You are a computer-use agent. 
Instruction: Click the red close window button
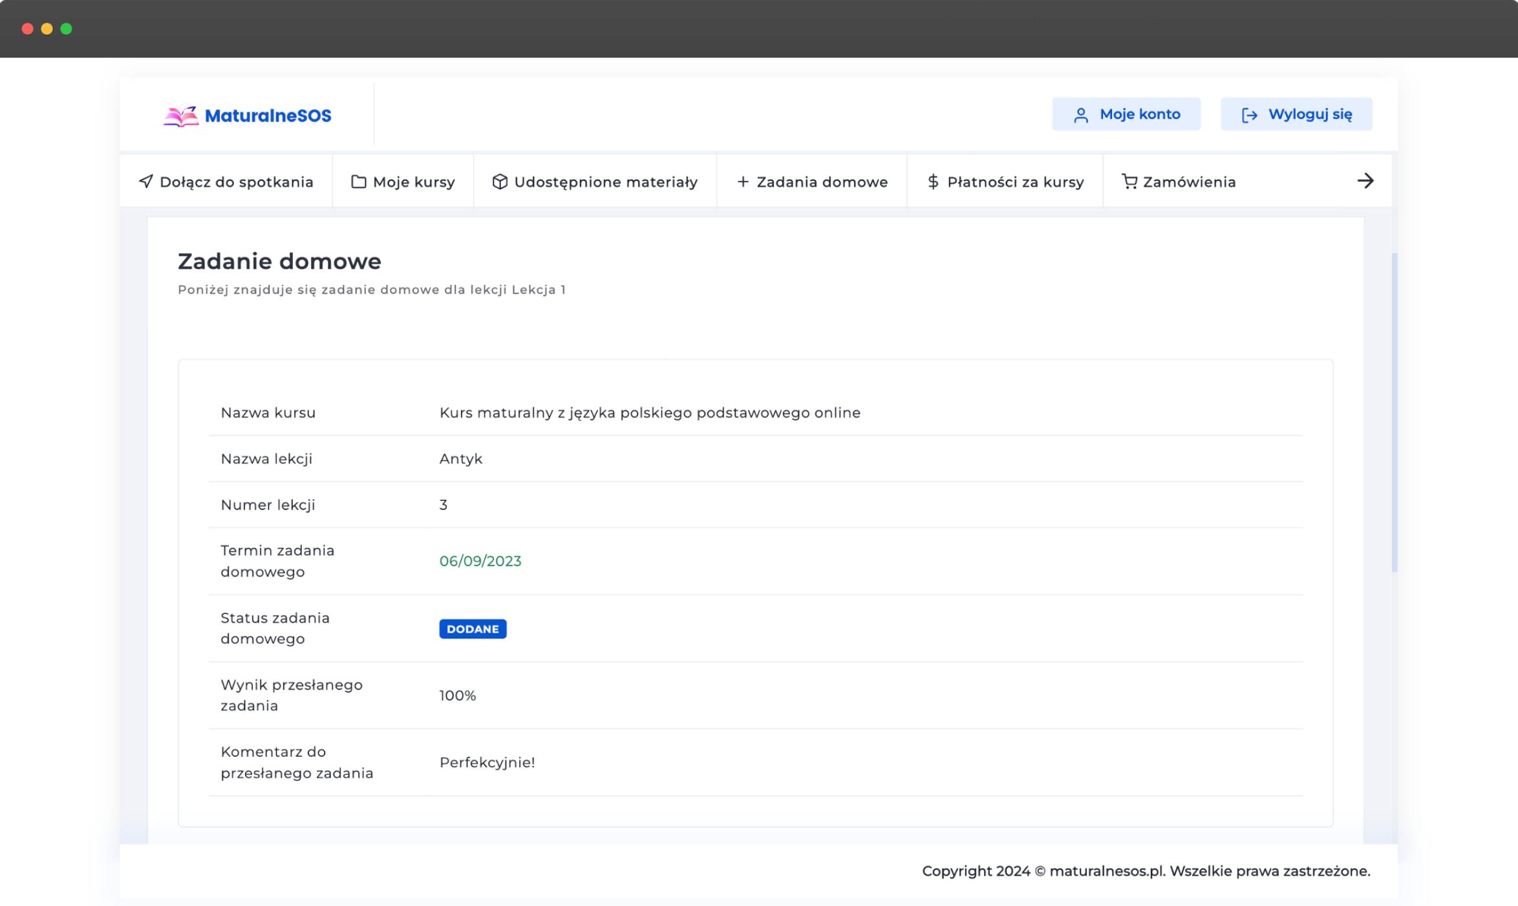[28, 28]
